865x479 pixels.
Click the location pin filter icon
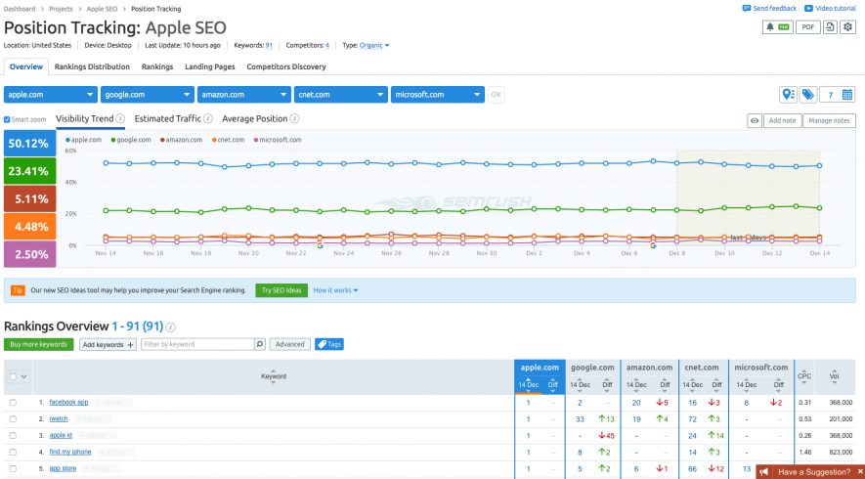(x=789, y=95)
